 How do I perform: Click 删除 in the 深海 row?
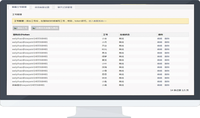pyautogui.click(x=167, y=67)
